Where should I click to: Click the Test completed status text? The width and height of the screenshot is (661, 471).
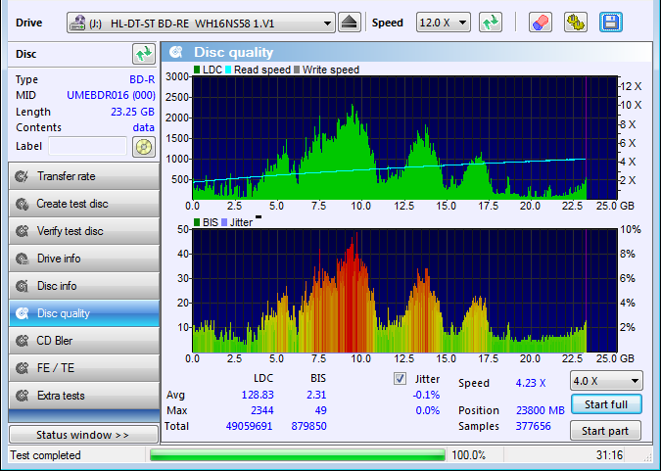[x=45, y=455]
